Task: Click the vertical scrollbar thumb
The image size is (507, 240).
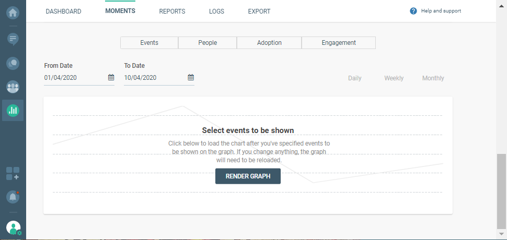Action: point(501,191)
